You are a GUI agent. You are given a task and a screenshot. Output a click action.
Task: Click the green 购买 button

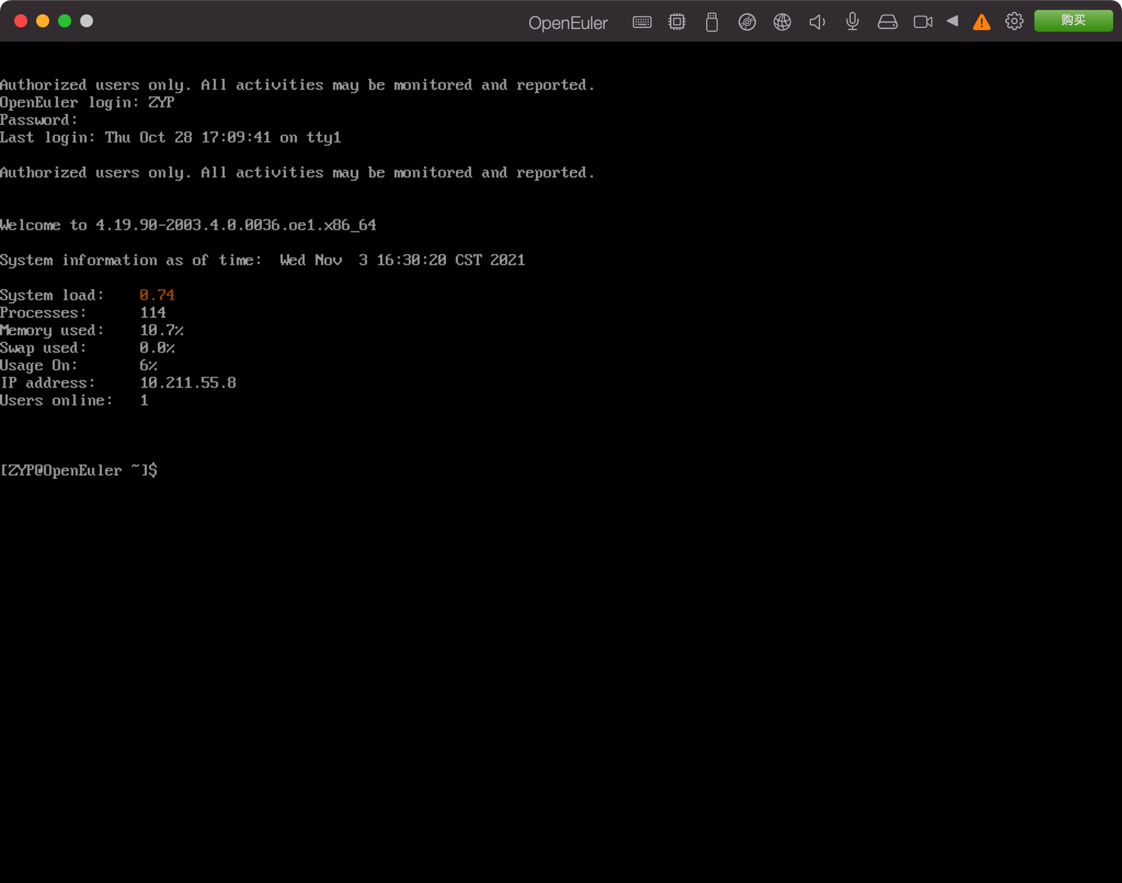tap(1073, 21)
